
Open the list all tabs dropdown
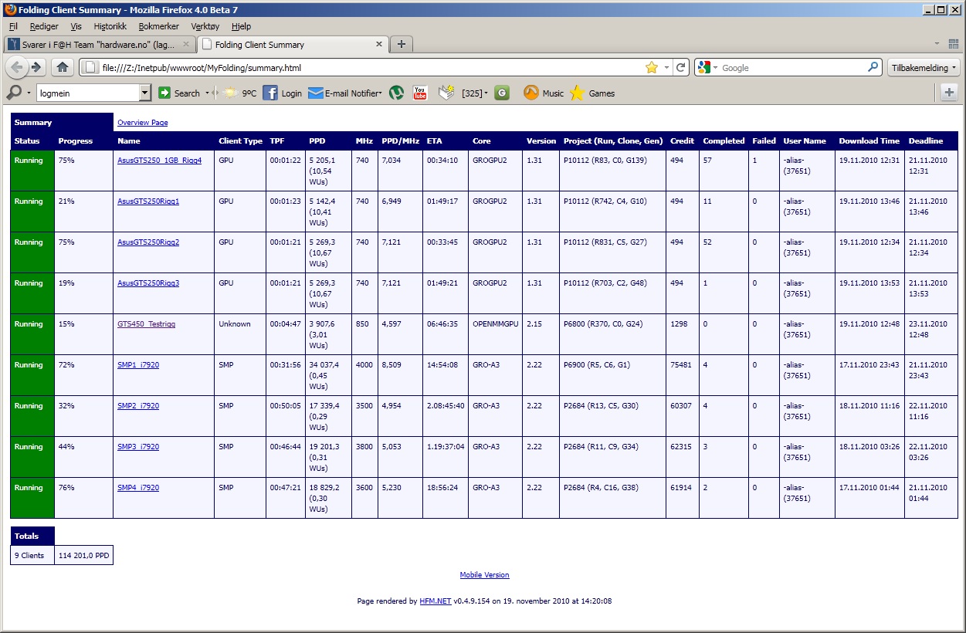pyautogui.click(x=937, y=44)
